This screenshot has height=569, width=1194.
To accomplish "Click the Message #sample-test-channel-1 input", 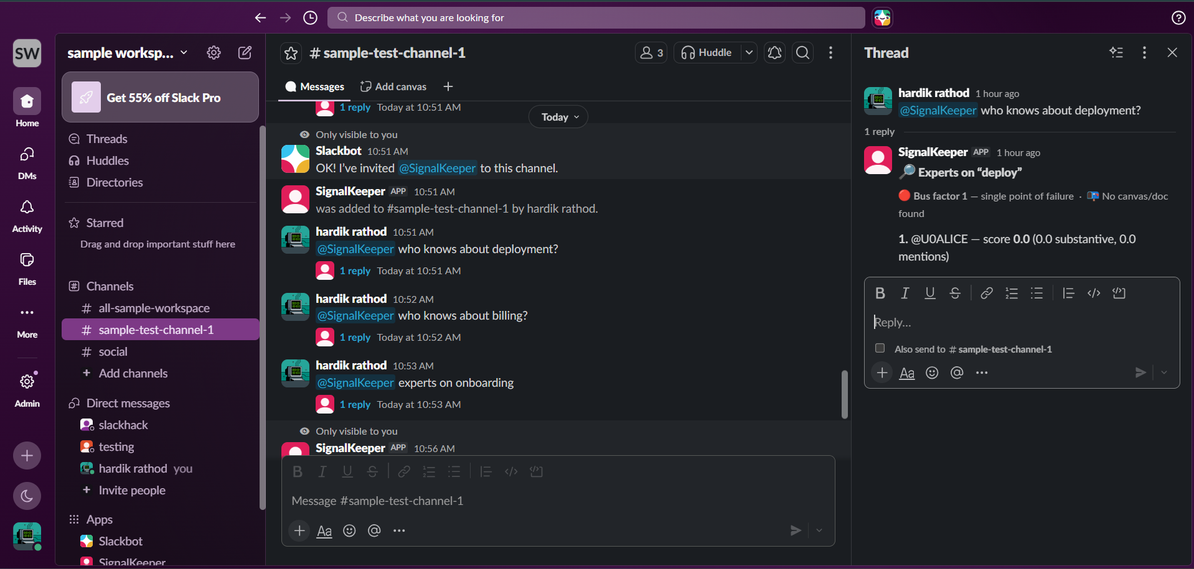I will (x=558, y=501).
